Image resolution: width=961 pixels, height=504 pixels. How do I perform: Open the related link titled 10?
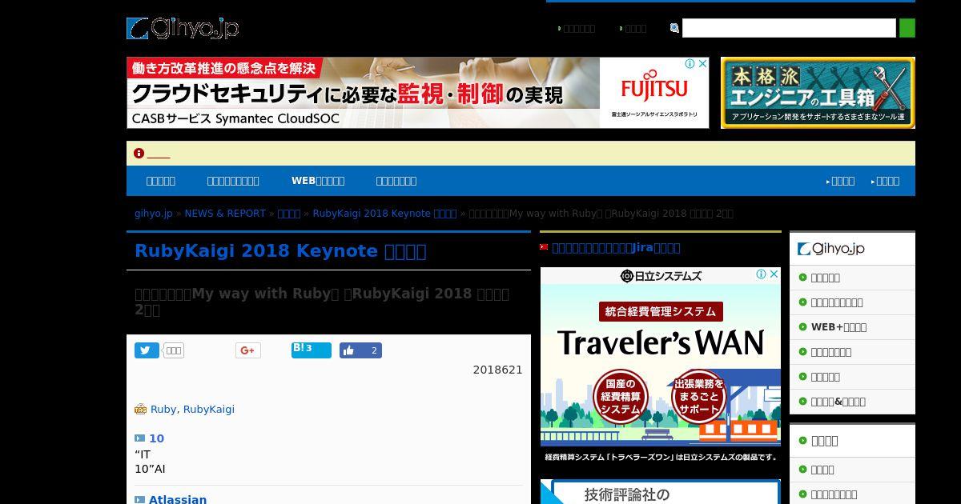coord(156,438)
